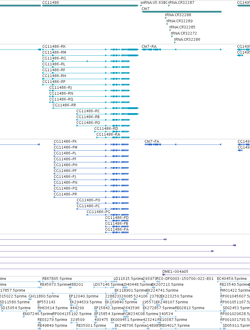
Task: Select EST RE02813.5prime
Action: coord(189,308)
